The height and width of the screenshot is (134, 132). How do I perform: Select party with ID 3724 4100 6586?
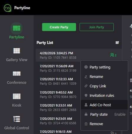click(58, 121)
